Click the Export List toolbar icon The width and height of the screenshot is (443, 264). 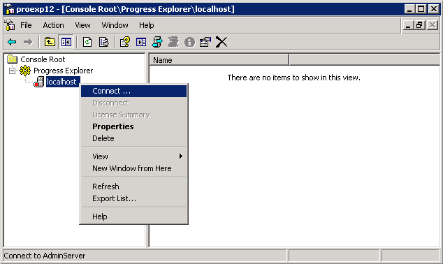[103, 43]
